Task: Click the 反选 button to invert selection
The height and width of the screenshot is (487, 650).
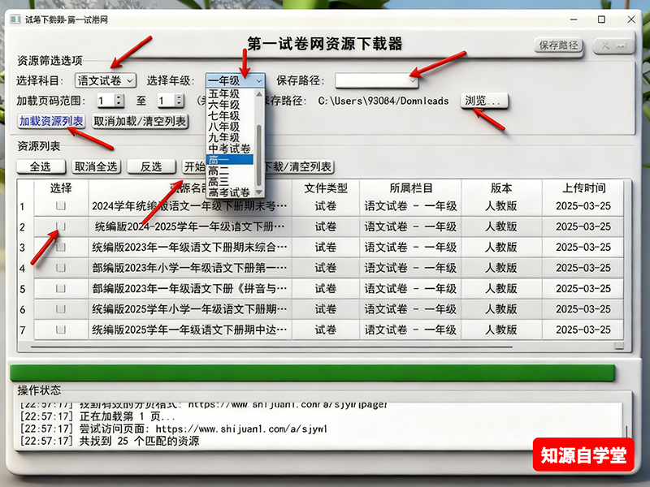Action: point(152,166)
